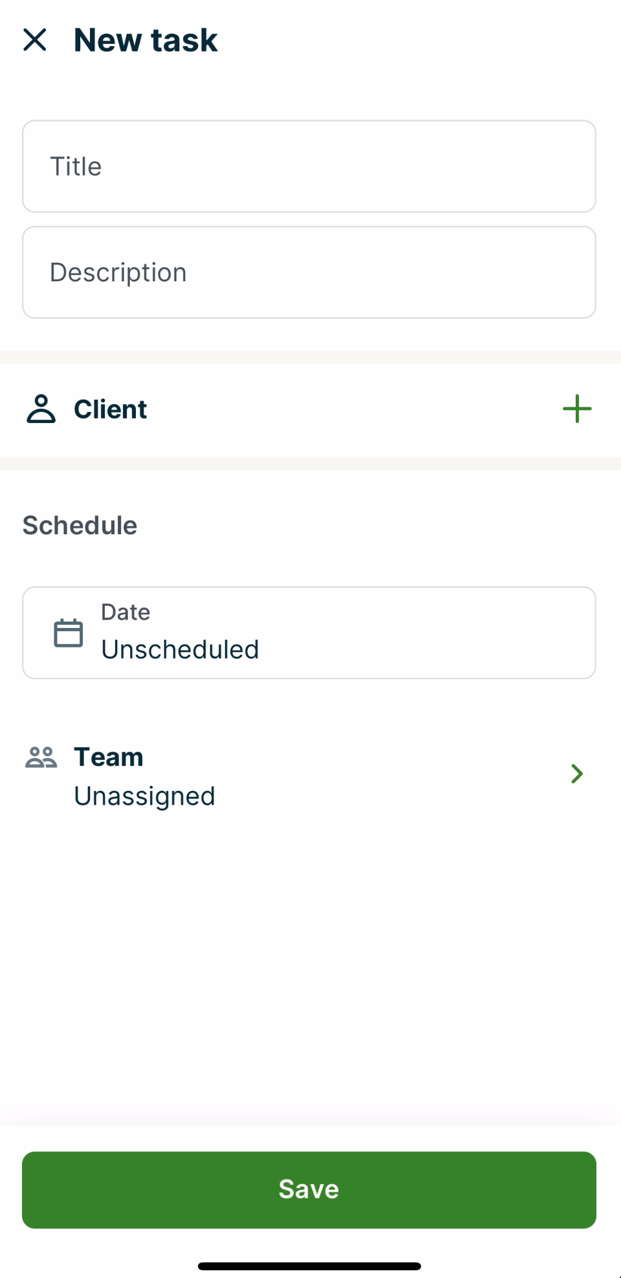The image size is (621, 1278).
Task: Select the Unscheduled date value
Action: [180, 649]
